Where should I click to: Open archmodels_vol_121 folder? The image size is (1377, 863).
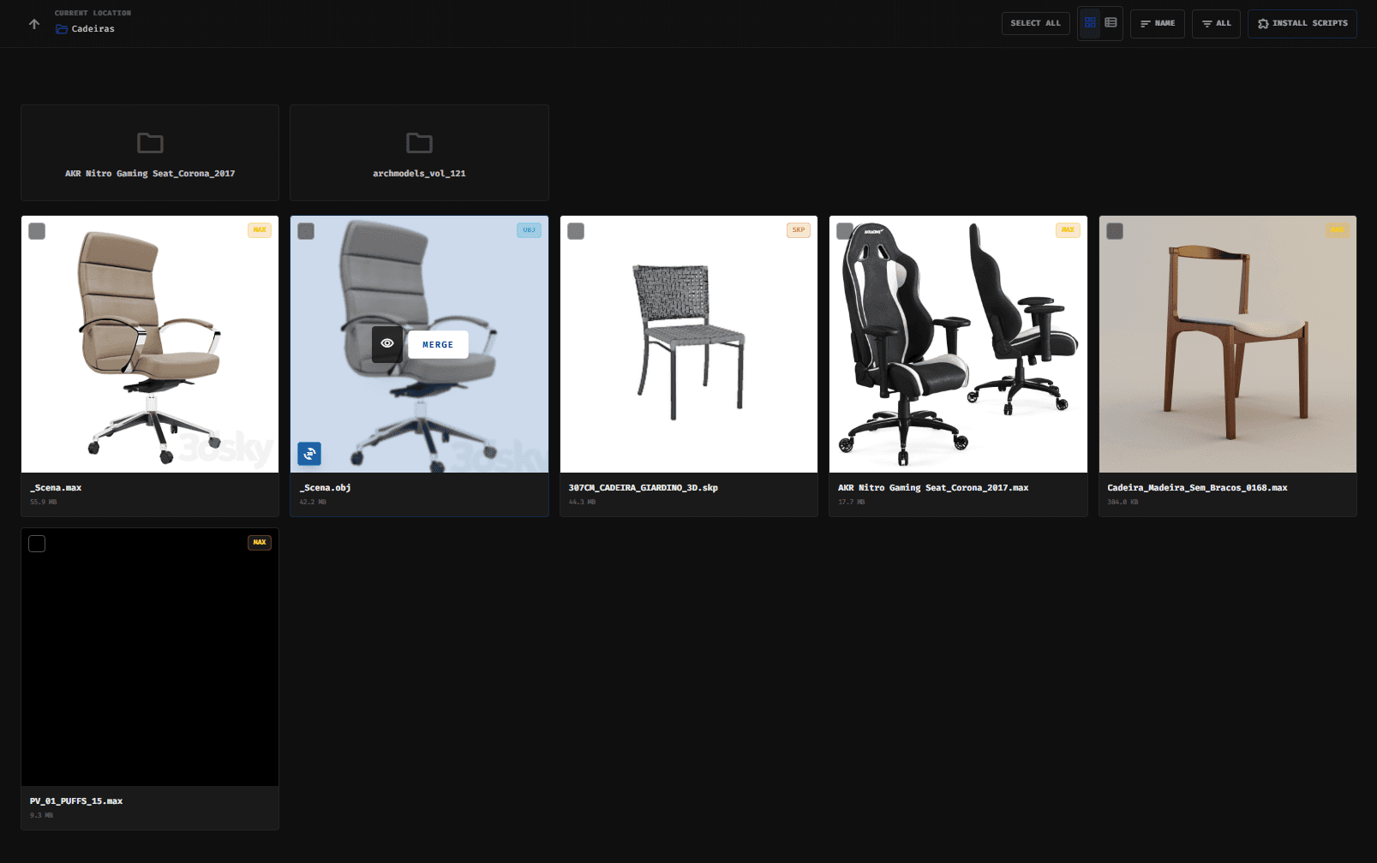[x=419, y=153]
